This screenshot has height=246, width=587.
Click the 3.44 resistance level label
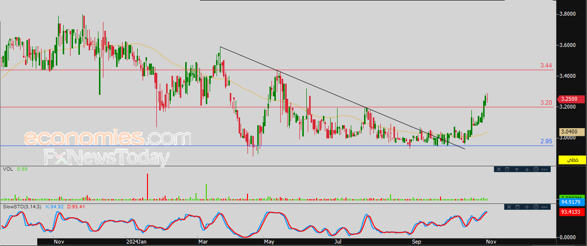[x=546, y=66]
